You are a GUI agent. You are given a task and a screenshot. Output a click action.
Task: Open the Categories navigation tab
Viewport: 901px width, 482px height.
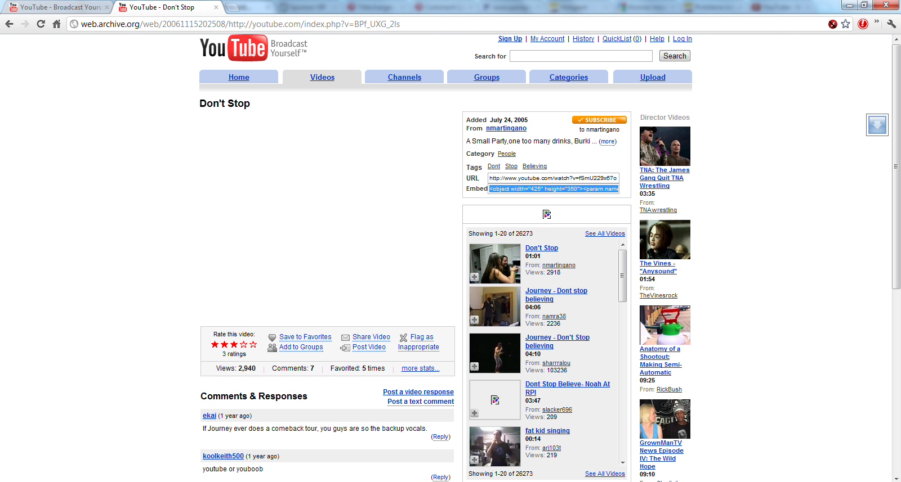(569, 77)
